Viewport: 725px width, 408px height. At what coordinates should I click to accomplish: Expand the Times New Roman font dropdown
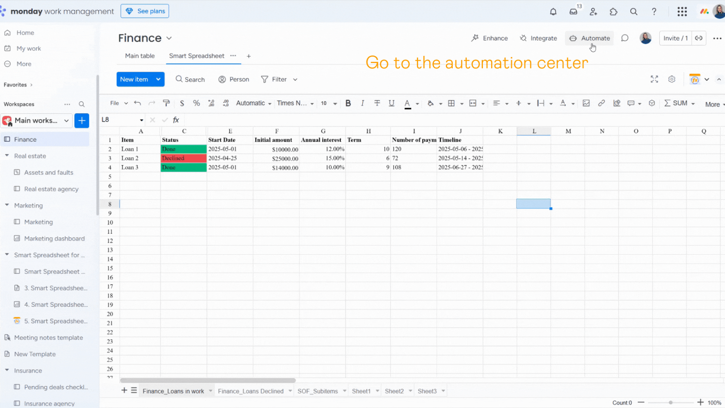point(312,104)
